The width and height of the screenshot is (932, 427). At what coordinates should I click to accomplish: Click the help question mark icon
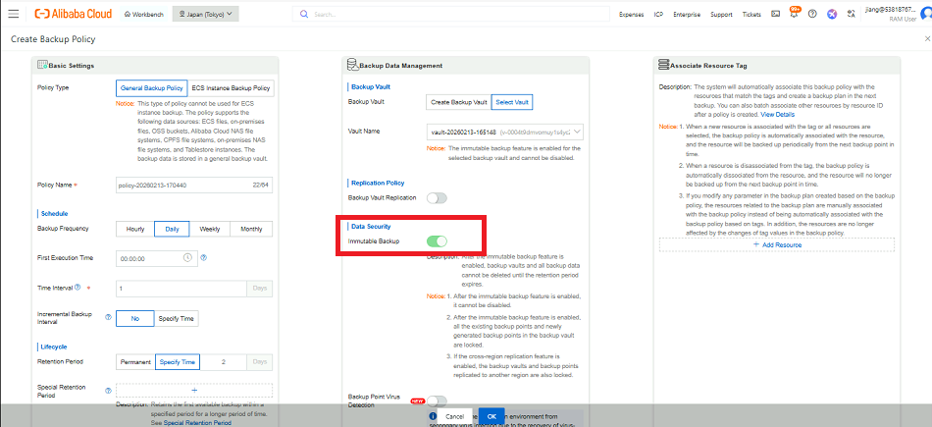(x=812, y=15)
